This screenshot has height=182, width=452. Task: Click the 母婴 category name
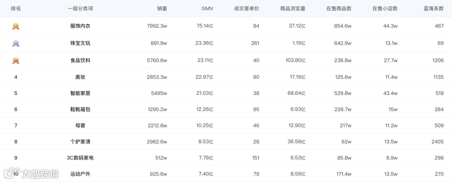tap(80, 125)
